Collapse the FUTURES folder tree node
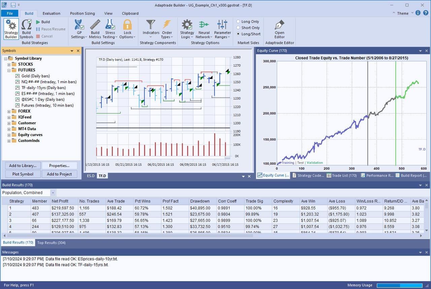This screenshot has height=289, width=431. pos(9,70)
